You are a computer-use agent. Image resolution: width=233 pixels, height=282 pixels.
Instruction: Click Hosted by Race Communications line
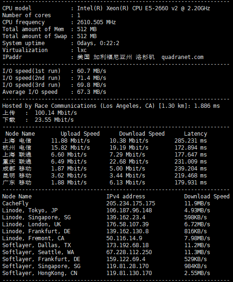(x=111, y=106)
